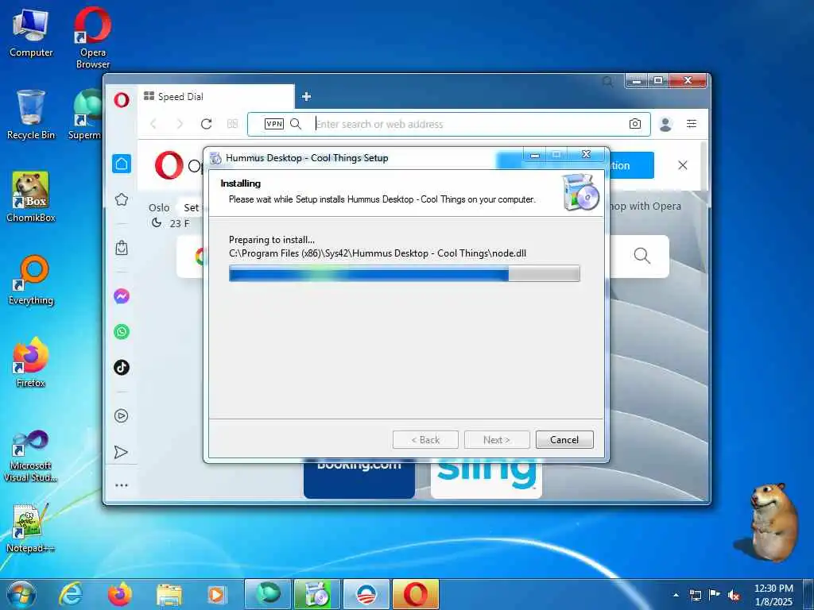
Task: Go back in Opera navigation
Action: click(153, 124)
